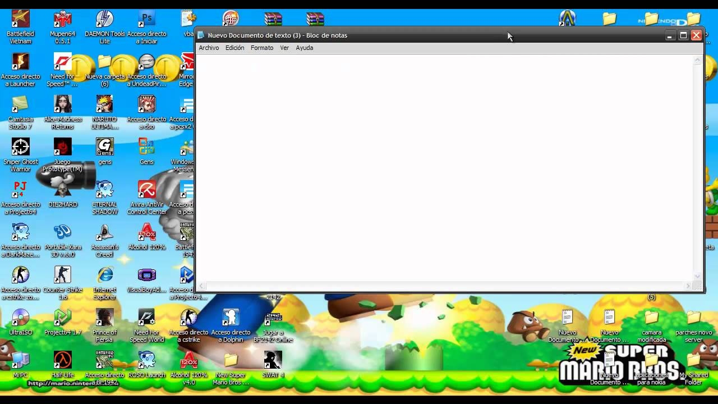The image size is (718, 404).
Task: Click the notepad scrollbar down arrow
Action: click(697, 277)
